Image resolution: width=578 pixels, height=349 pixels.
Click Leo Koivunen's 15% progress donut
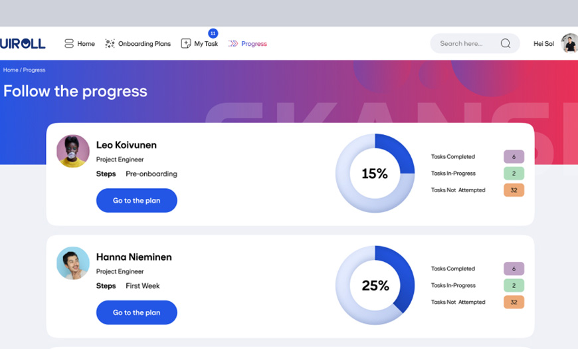pos(375,174)
